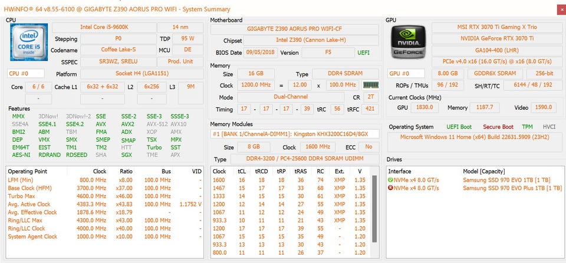Click the 8.00 GB video memory field
The width and height of the screenshot is (566, 263).
pyautogui.click(x=448, y=74)
